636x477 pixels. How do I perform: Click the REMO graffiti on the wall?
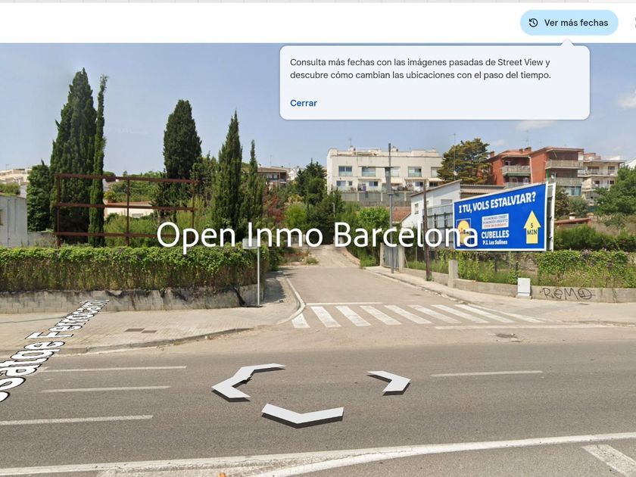(567, 293)
